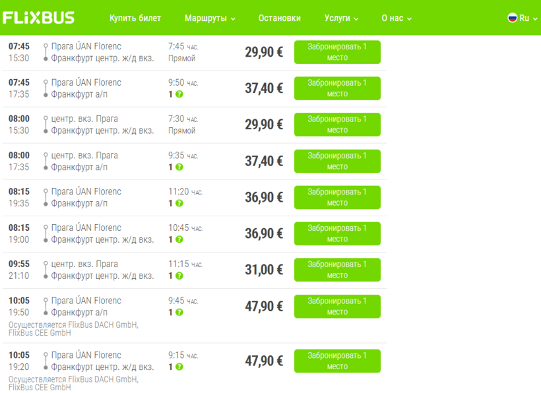This screenshot has width=541, height=393.
Task: Open transfer info icon for 10:05–19:50 trip
Action: click(179, 313)
